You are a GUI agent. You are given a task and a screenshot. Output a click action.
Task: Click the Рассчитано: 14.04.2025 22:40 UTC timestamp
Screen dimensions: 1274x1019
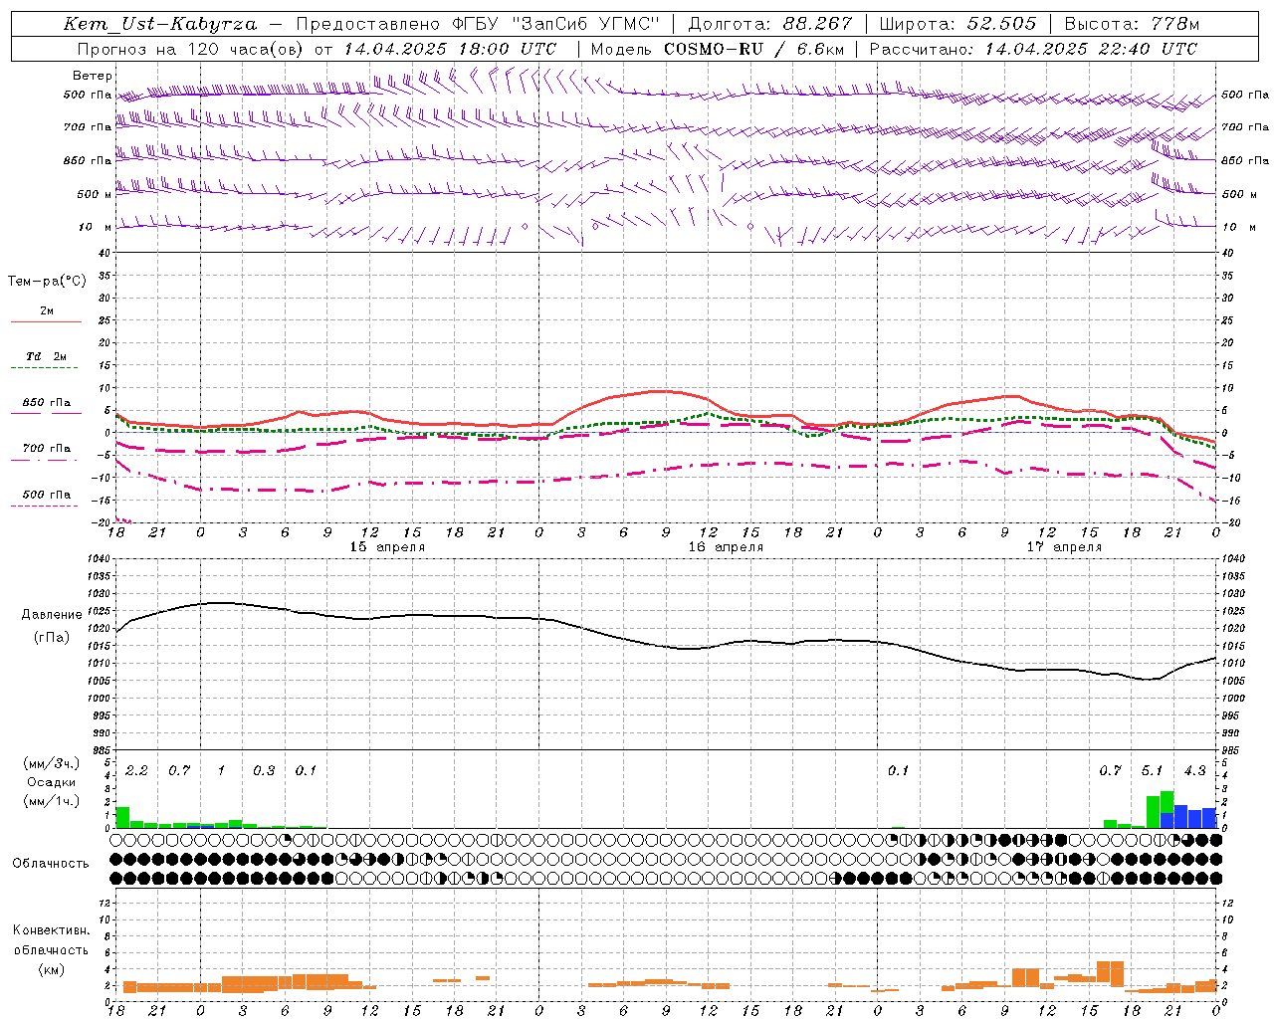point(1033,49)
